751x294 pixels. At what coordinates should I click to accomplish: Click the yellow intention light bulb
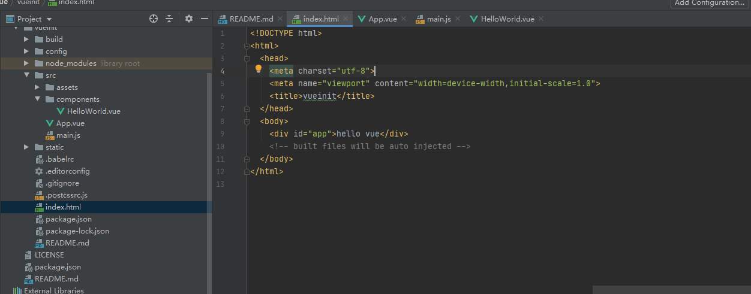tap(259, 69)
